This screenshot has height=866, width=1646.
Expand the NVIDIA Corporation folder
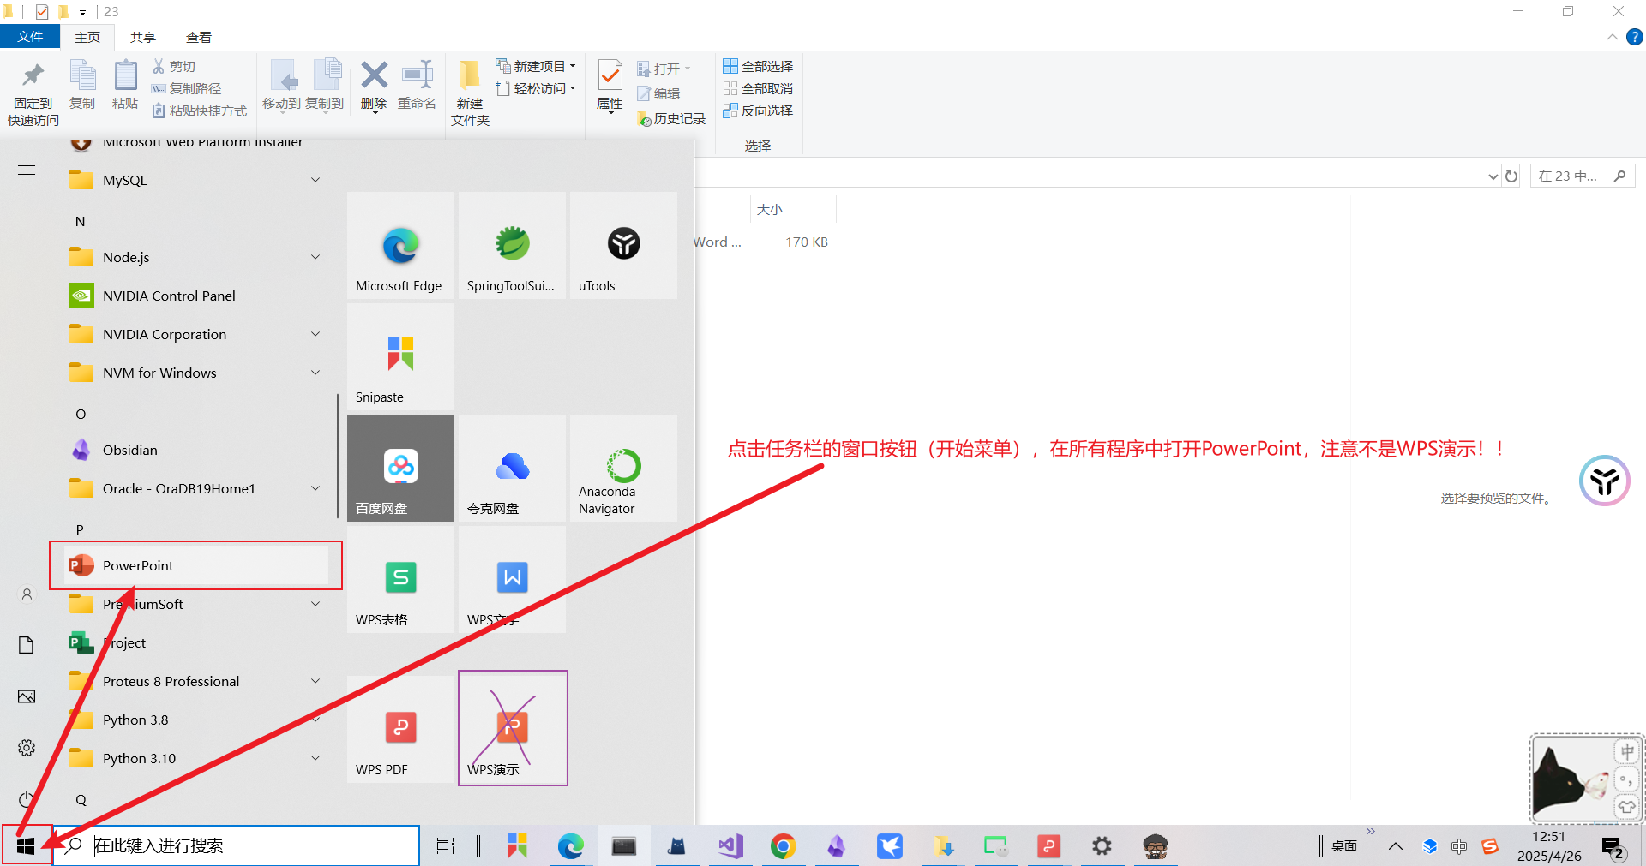coord(315,334)
